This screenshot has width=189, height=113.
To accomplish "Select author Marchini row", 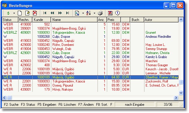I will coord(90,61).
